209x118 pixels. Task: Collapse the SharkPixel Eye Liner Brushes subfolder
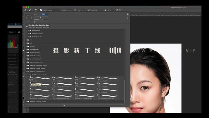29,75
